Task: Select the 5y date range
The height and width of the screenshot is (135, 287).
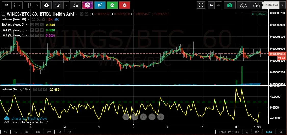Action: click(5, 132)
